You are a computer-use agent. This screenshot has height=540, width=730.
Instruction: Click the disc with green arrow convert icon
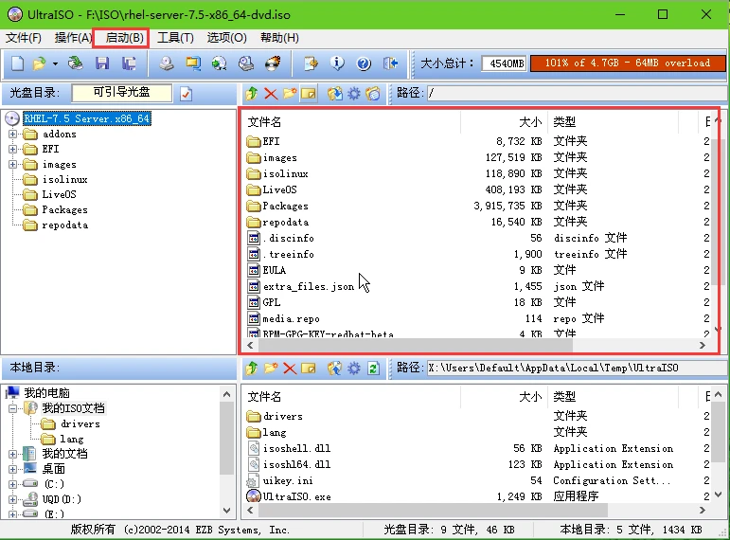[220, 63]
